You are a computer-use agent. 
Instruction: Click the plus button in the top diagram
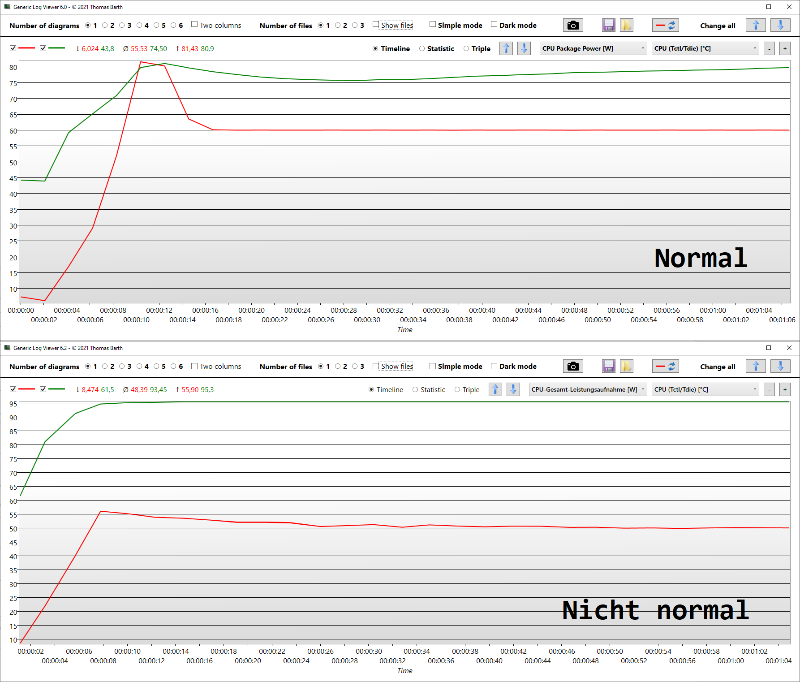[x=785, y=48]
